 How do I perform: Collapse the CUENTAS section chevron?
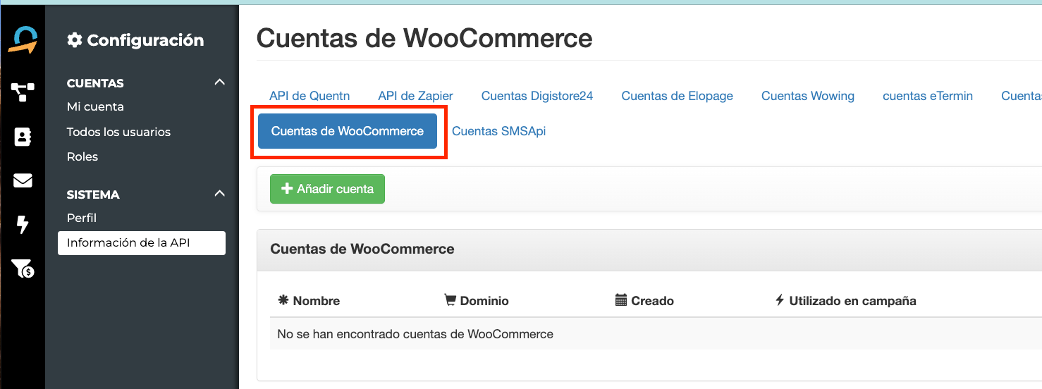pos(219,82)
